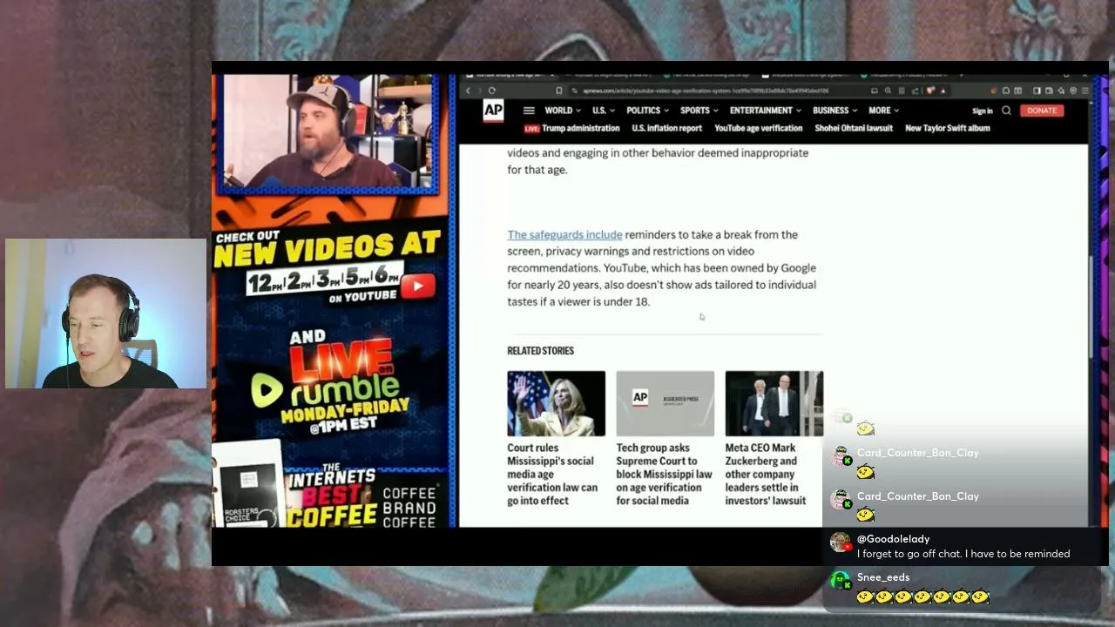Open the AP hamburger navigation menu
The width and height of the screenshot is (1115, 627).
click(x=529, y=111)
